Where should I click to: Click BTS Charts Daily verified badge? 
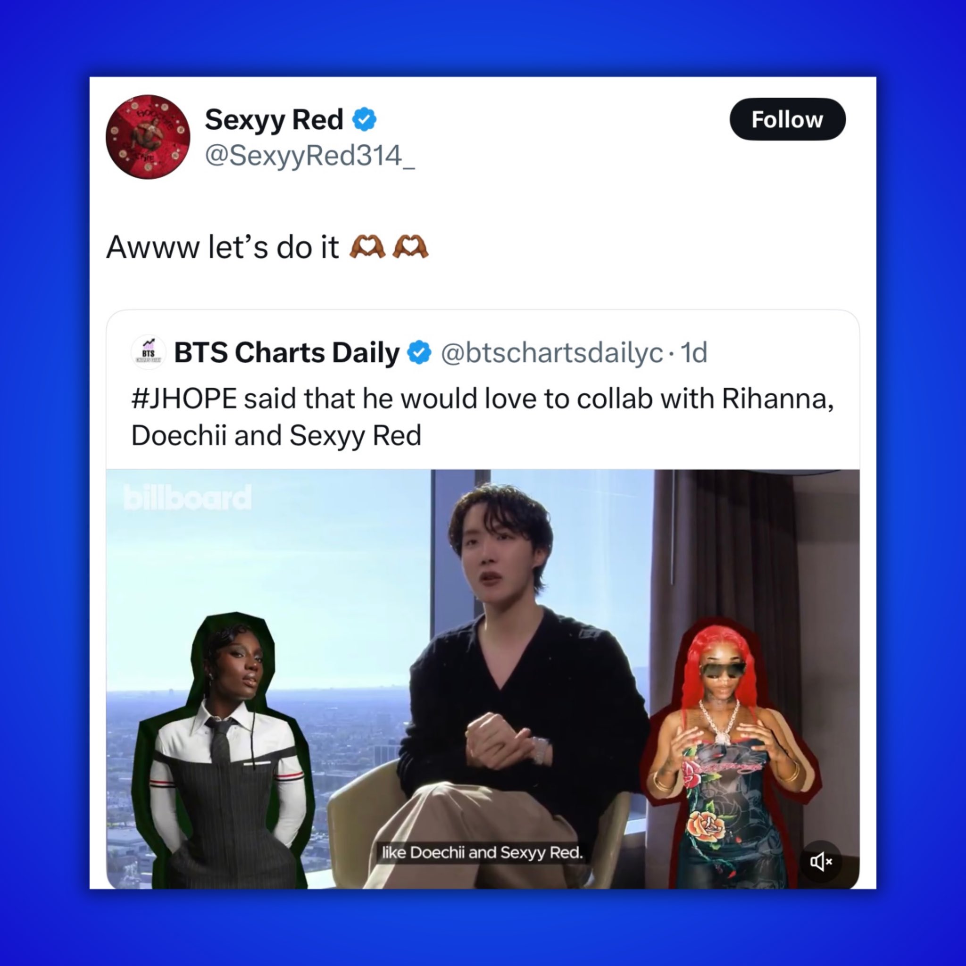tap(419, 352)
